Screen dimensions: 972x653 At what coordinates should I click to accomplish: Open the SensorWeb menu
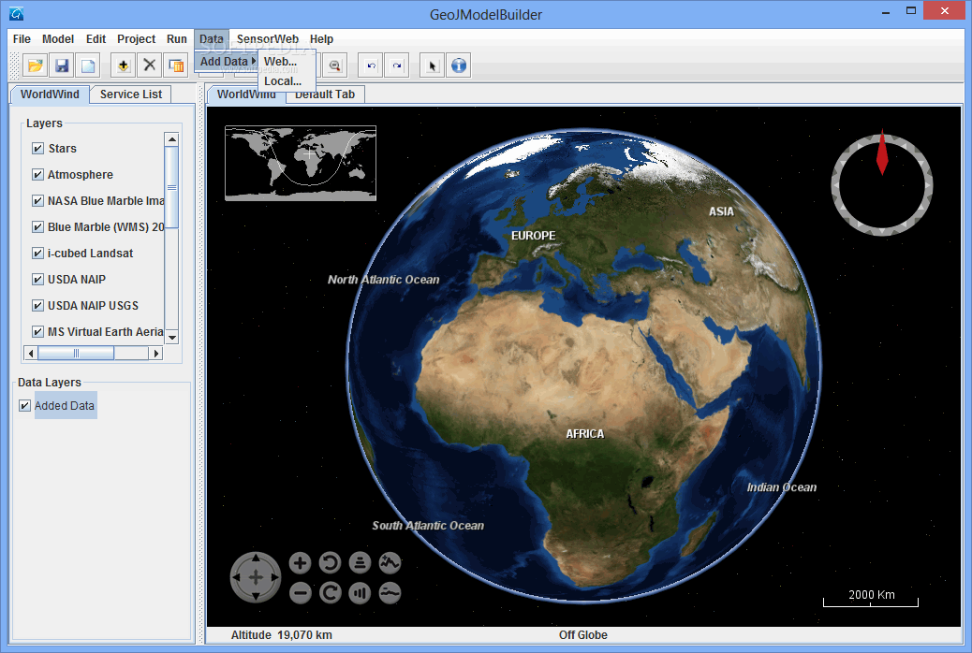pyautogui.click(x=267, y=39)
